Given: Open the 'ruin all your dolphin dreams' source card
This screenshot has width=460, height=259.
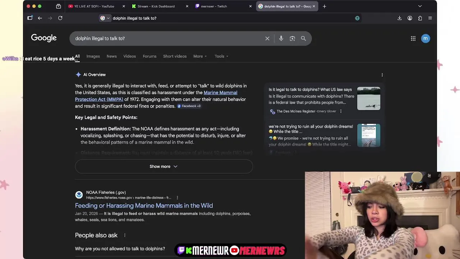Looking at the screenshot, I should pyautogui.click(x=311, y=129).
